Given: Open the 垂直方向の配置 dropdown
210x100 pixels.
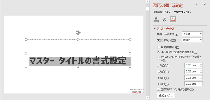Looking at the screenshot, I should tap(192, 34).
